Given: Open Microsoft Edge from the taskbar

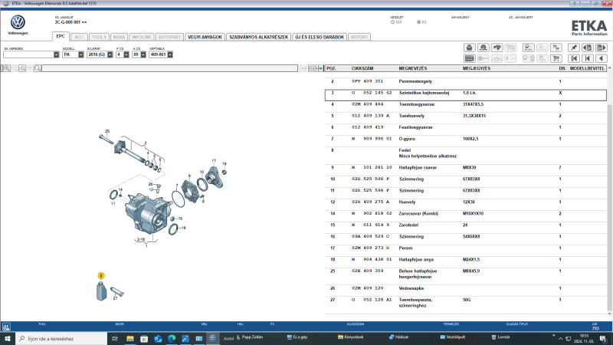Looking at the screenshot, I should [x=172, y=338].
